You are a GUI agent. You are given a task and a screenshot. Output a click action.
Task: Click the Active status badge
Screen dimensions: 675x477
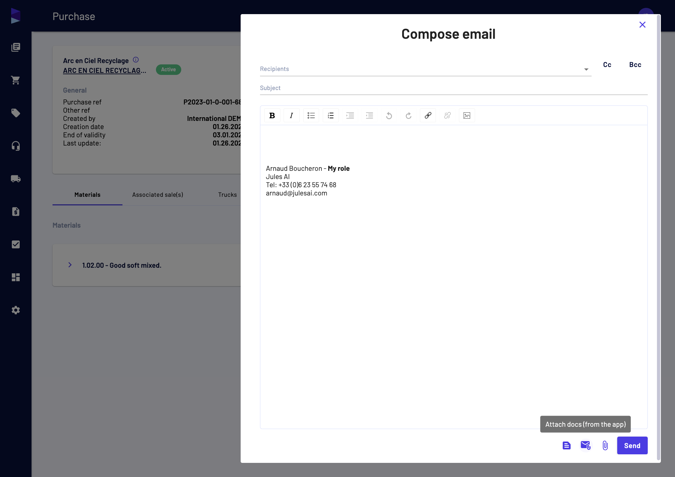click(x=168, y=70)
